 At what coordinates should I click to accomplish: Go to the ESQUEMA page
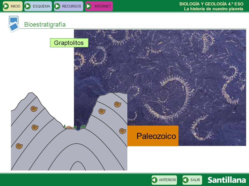[x=38, y=6]
